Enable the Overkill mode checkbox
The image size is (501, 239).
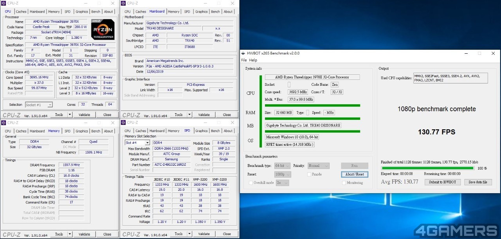250,183
